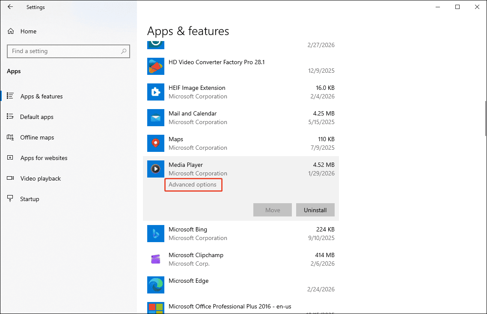Click the HD Video Converter Factory Pro icon
This screenshot has height=314, width=487.
click(x=155, y=66)
